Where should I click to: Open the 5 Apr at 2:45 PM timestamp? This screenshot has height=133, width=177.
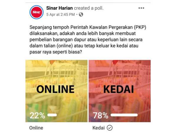click(x=60, y=14)
